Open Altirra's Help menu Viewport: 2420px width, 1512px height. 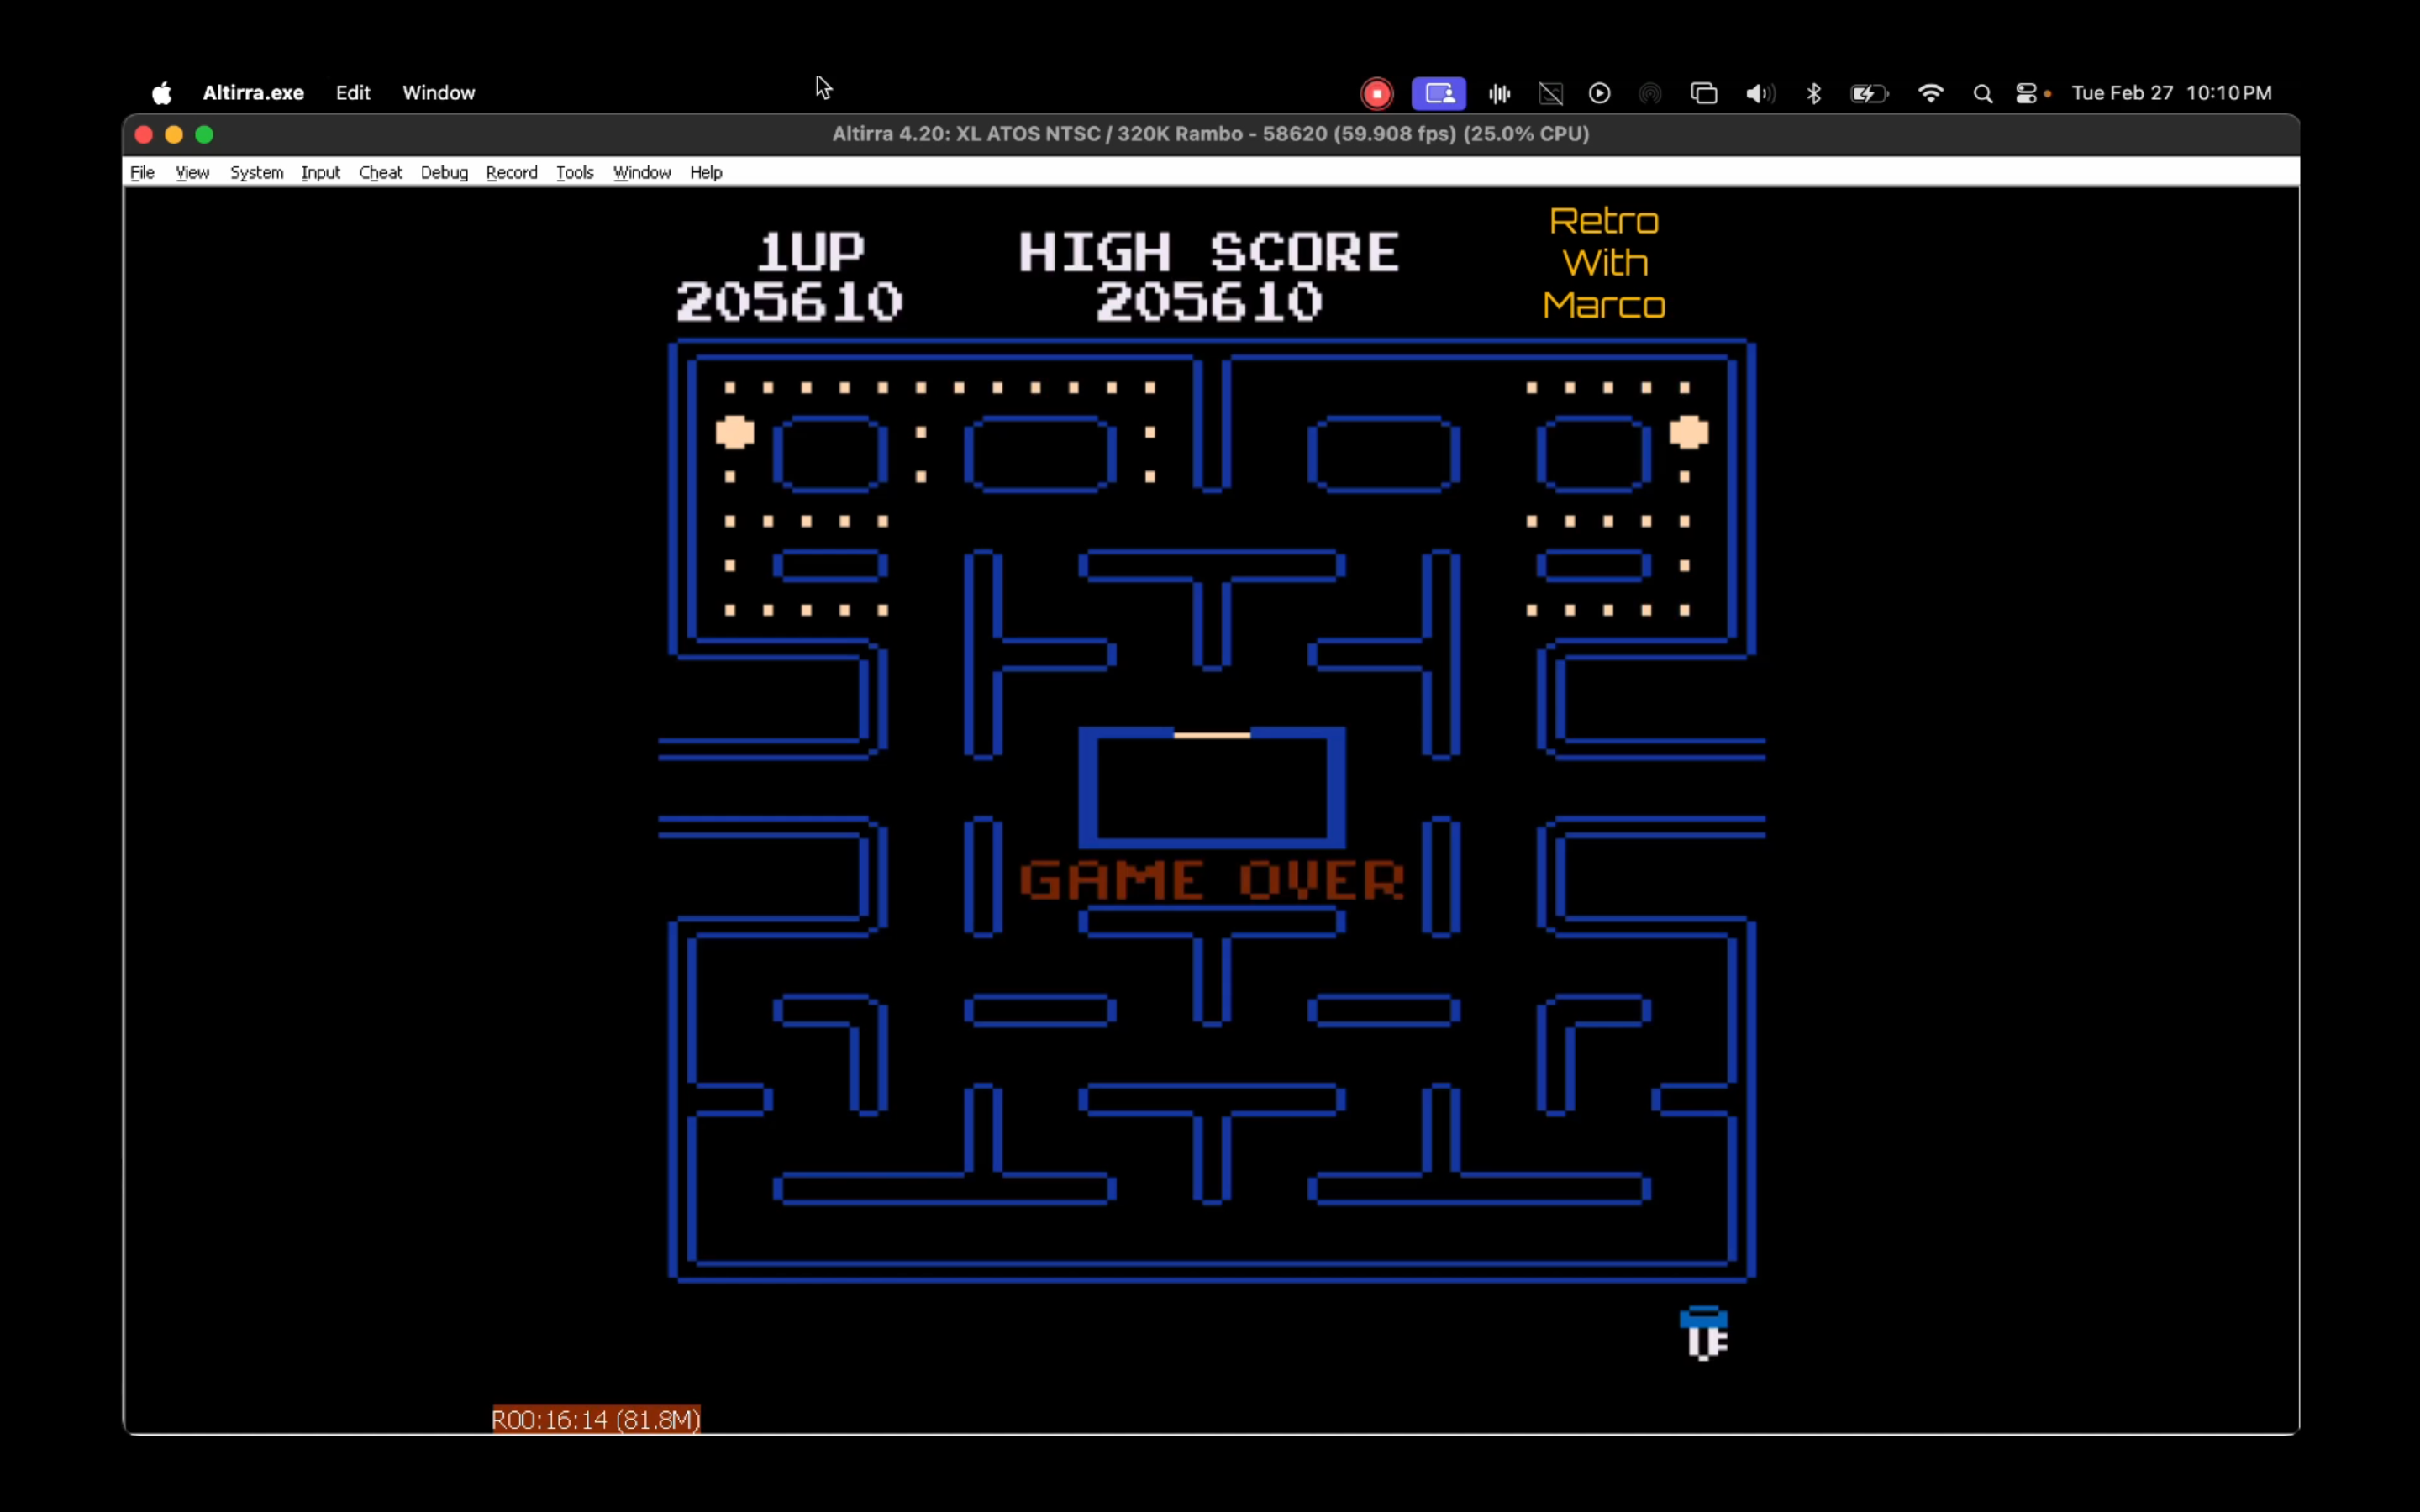point(705,172)
